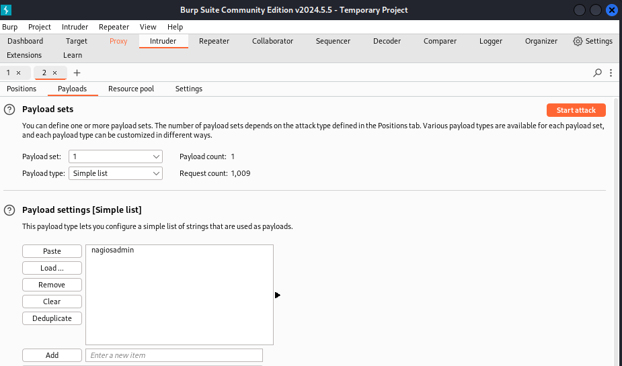Expand the Payload type dropdown
This screenshot has height=366, width=622.
(x=116, y=173)
